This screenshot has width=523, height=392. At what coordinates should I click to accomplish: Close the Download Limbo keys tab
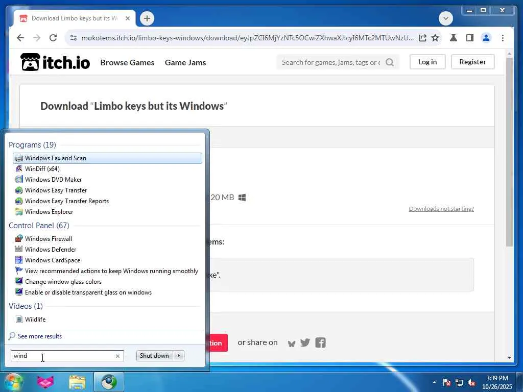(x=127, y=18)
